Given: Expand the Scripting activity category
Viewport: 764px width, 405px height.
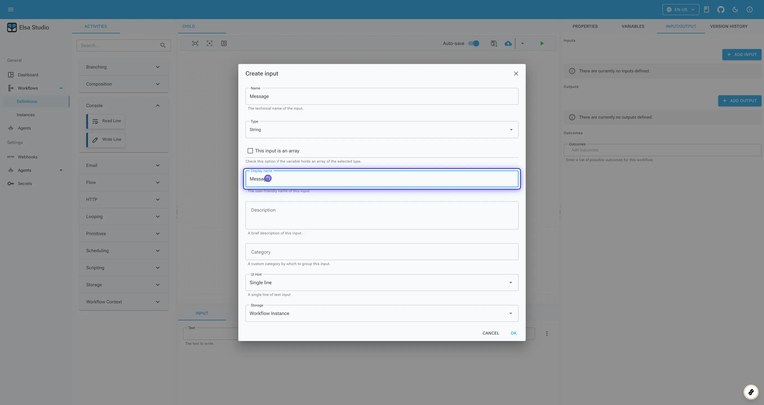Looking at the screenshot, I should click(x=123, y=268).
